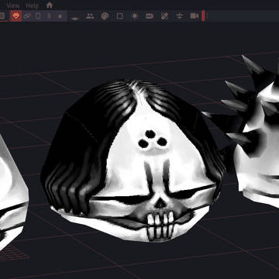Click the red vertical bar at the toolbar end
This screenshot has height=279, width=279.
coord(203,16)
